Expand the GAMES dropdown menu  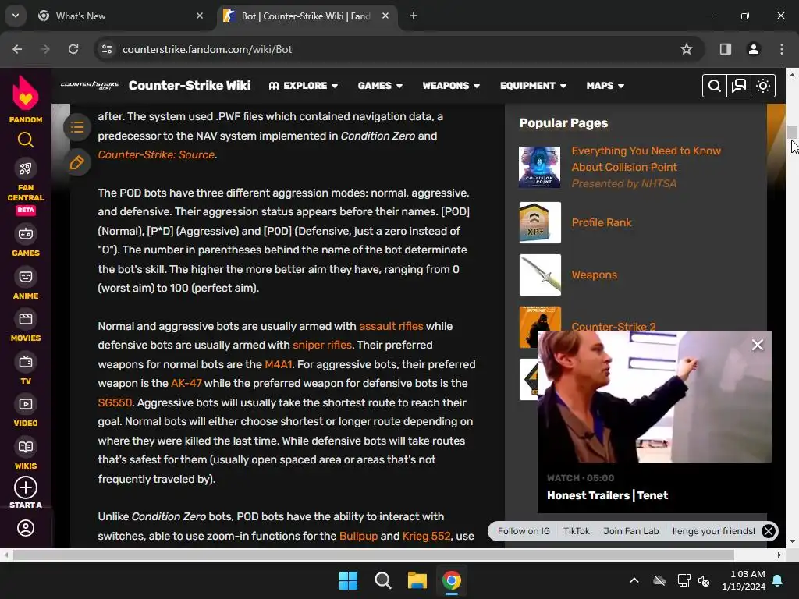380,86
